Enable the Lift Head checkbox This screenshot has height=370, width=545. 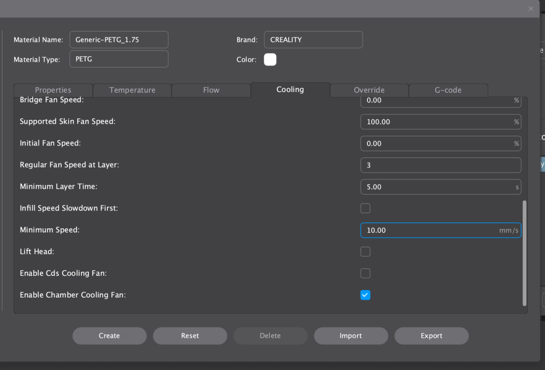(x=365, y=252)
